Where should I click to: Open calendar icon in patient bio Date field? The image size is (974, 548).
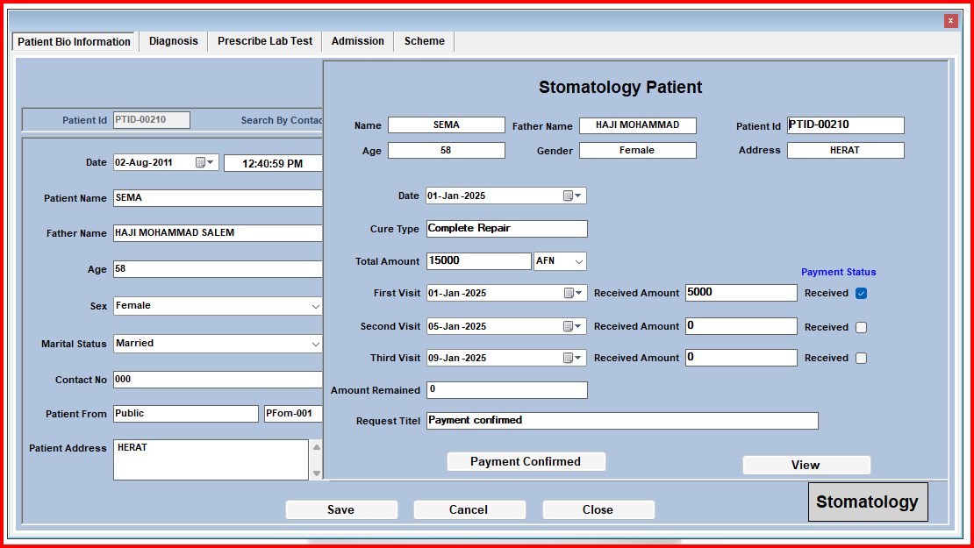200,162
